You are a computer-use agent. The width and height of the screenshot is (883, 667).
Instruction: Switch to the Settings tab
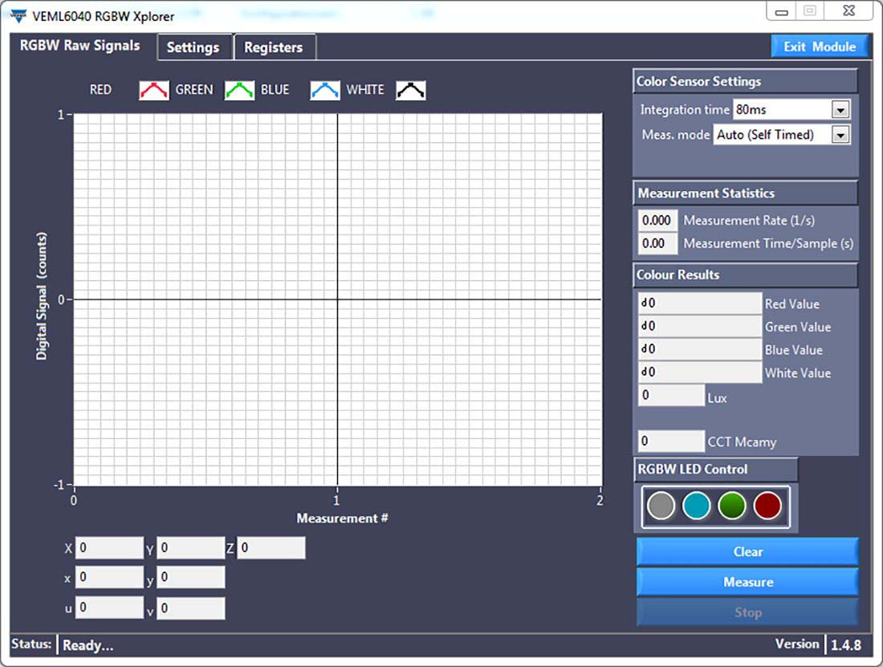(193, 47)
